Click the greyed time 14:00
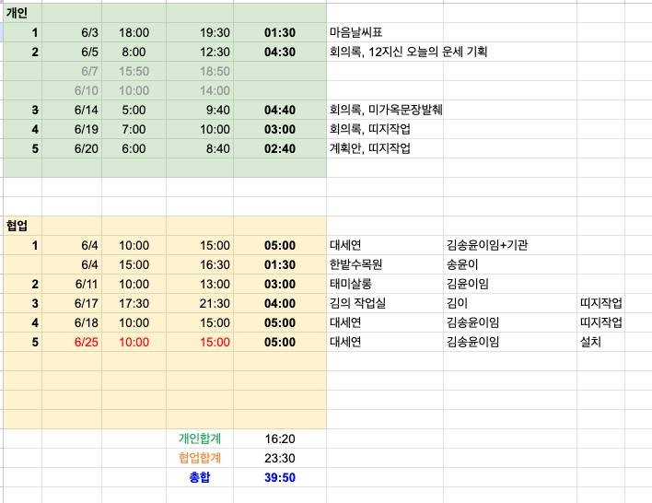 200,90
